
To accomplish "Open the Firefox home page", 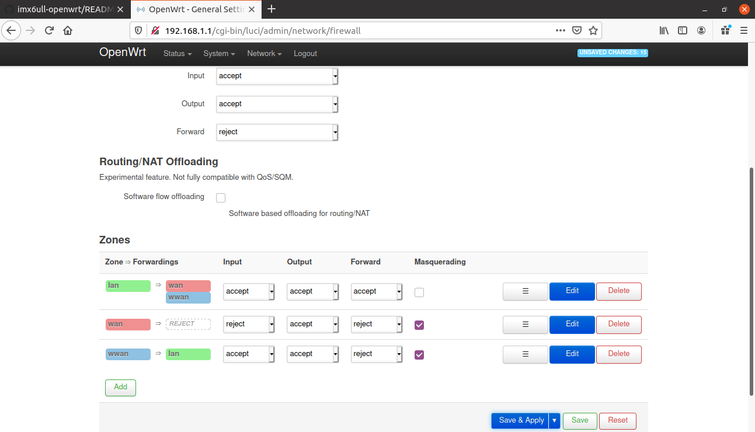I will click(68, 30).
